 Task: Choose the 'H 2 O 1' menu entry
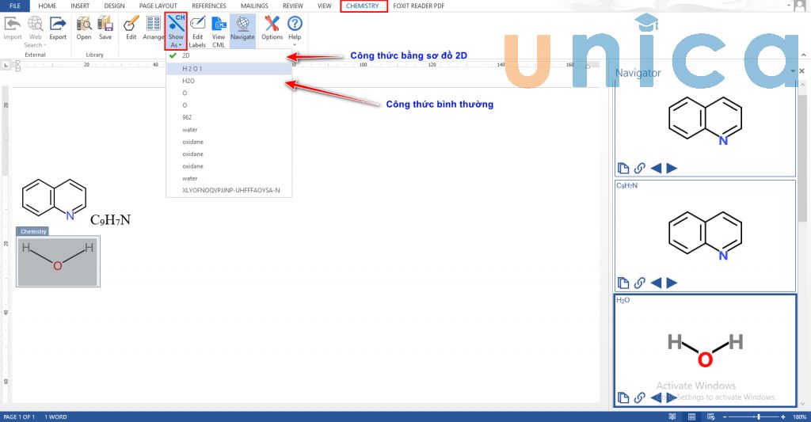229,68
